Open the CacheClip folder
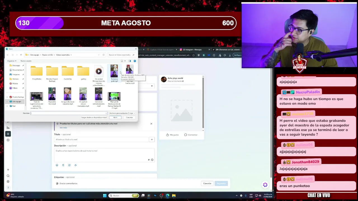This screenshot has width=358, height=201. (68, 73)
